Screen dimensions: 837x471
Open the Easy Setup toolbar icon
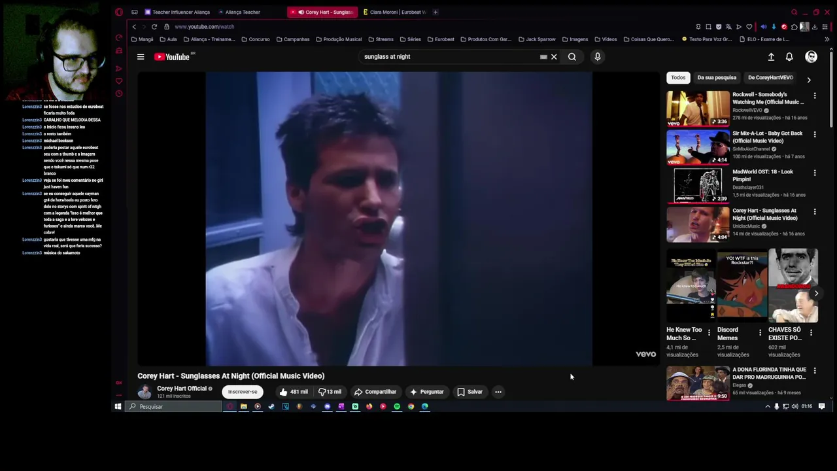point(825,27)
